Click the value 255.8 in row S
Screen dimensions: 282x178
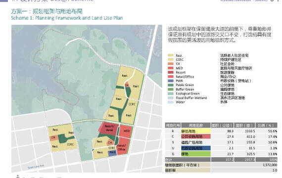click(251, 142)
